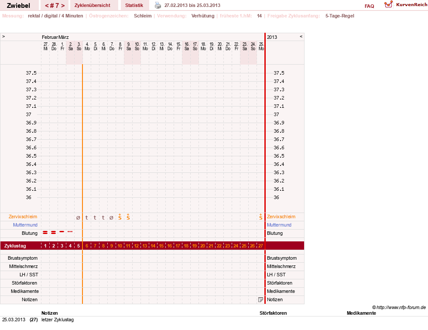Click the right Zervixschleim row label
Image resolution: width=428 pixels, height=330 pixels.
pyautogui.click(x=281, y=217)
